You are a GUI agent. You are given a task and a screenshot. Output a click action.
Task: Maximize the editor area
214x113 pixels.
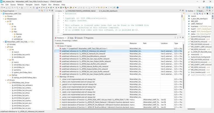pos(183,10)
